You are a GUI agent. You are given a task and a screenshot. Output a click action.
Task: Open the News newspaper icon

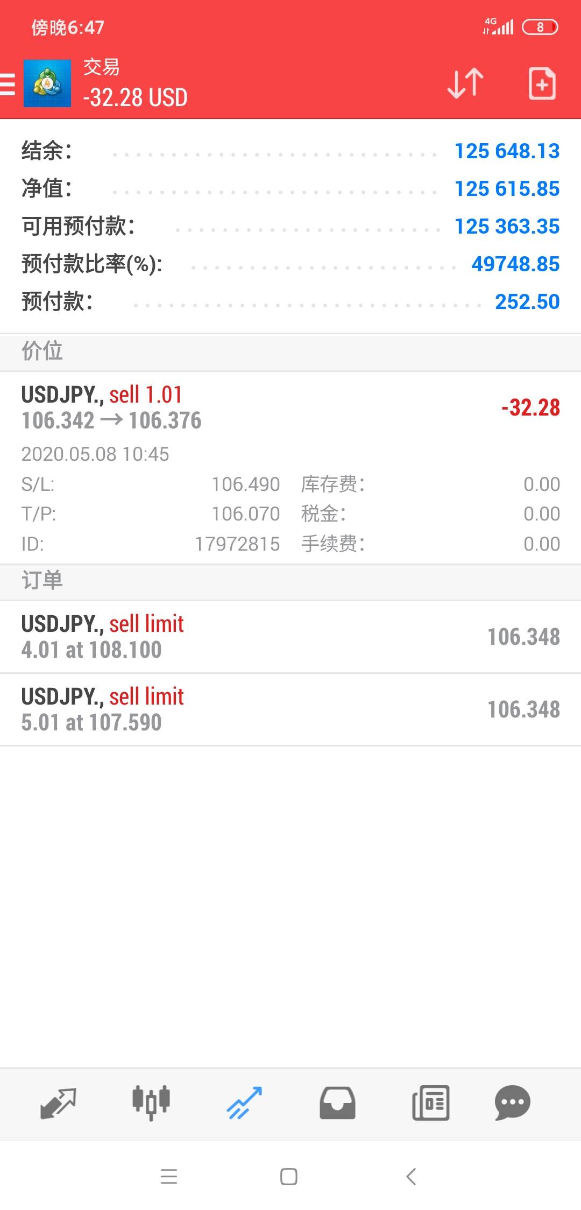pyautogui.click(x=430, y=1102)
